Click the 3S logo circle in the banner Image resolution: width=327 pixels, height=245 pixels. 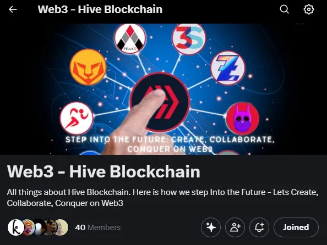coord(189,38)
